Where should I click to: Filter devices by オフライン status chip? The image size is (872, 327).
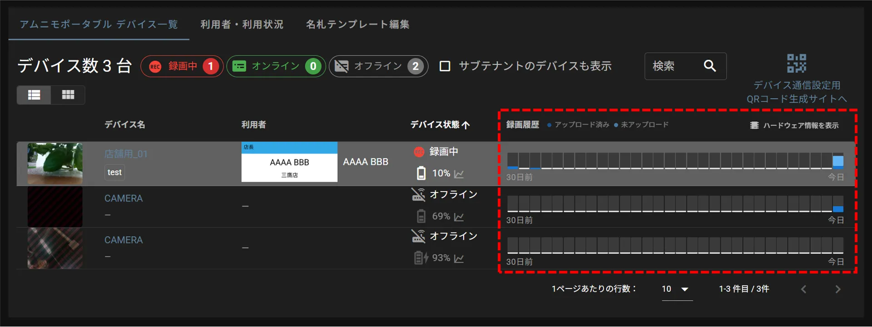(378, 66)
